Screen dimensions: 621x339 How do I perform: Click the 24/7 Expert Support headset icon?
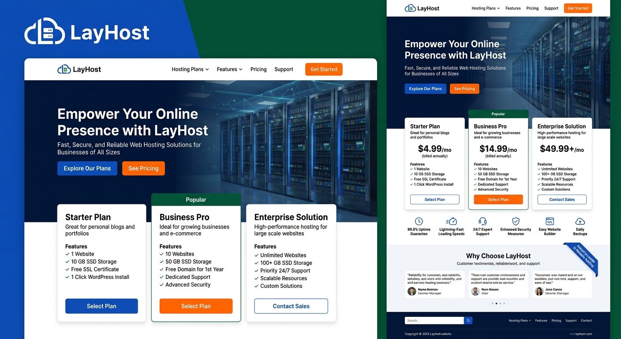(x=483, y=221)
